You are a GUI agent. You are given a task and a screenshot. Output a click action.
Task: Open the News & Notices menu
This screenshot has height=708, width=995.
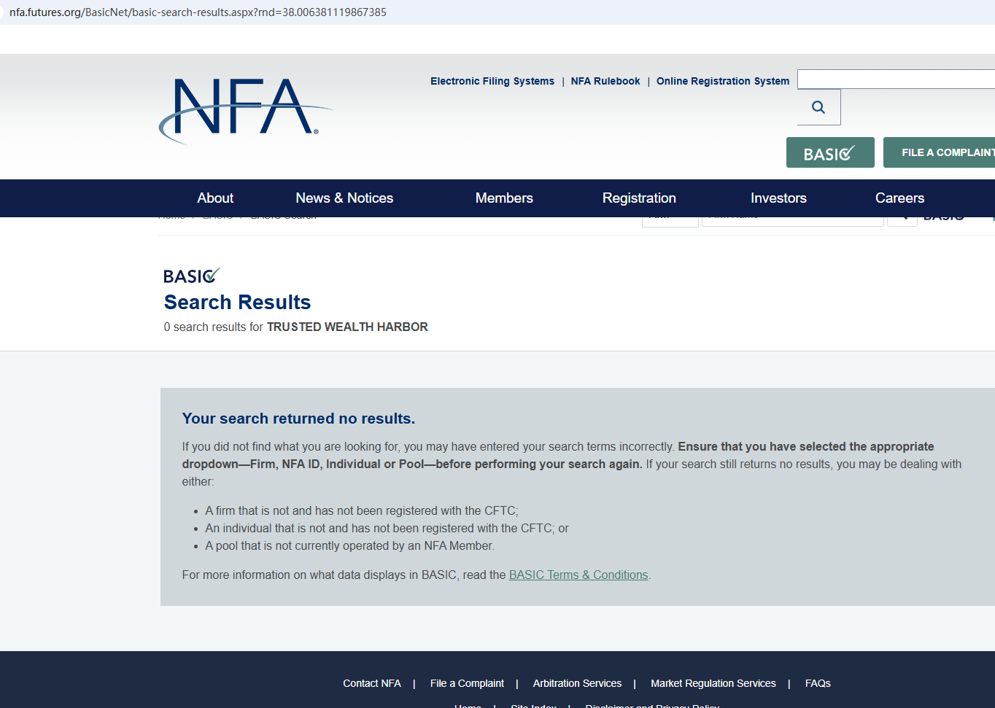tap(344, 198)
